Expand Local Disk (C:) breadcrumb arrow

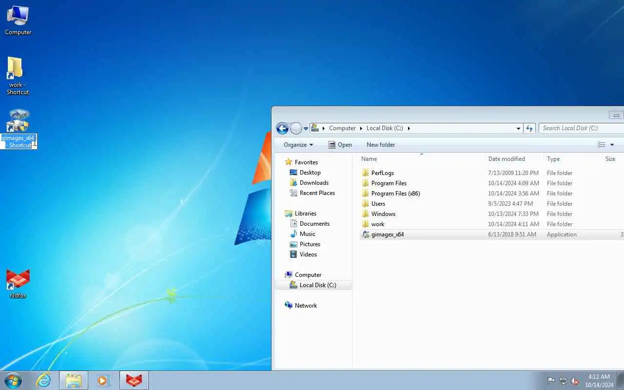(409, 128)
